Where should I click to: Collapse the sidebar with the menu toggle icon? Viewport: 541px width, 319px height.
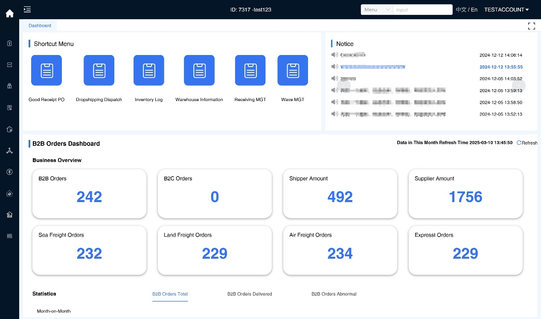(x=27, y=9)
